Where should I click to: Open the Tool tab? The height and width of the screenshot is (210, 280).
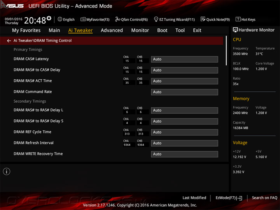180,30
